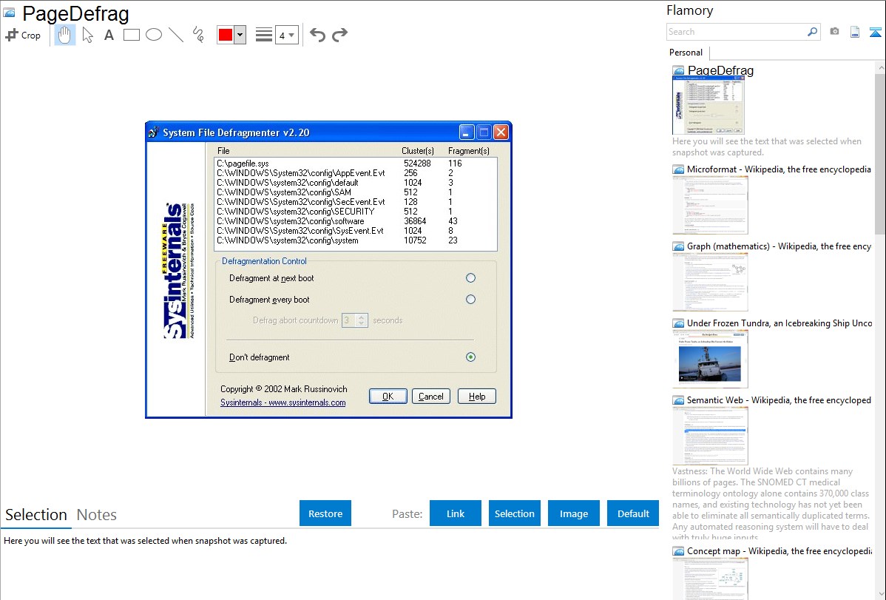Open the Concept map snapshot thumbnail

tap(710, 579)
